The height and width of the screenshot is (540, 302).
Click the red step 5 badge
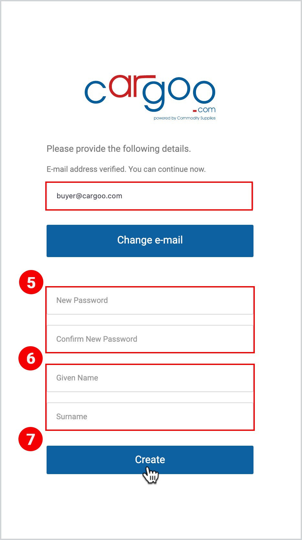coord(31,282)
